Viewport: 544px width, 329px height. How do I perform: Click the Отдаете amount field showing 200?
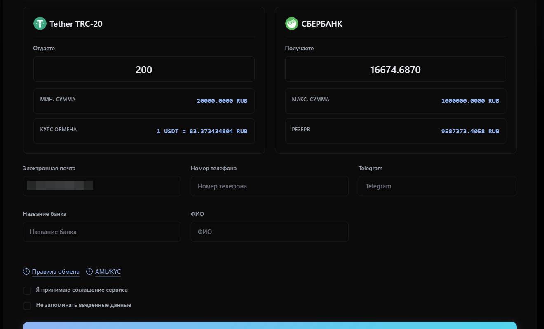[x=143, y=69]
